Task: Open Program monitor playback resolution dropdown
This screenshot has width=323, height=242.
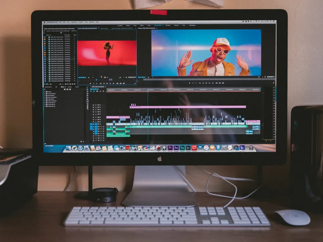Action: pos(260,77)
